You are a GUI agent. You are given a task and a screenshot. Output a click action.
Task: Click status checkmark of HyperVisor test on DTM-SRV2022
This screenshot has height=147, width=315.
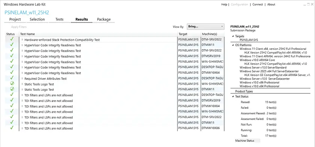(x=12, y=50)
